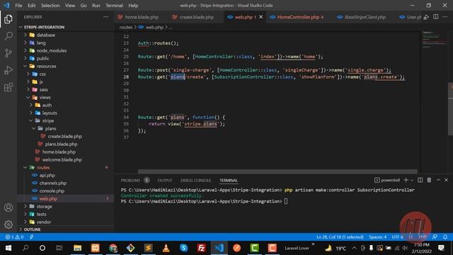Viewport: 453px width, 255px height.
Task: Open editor more actions ellipsis
Action: pyautogui.click(x=445, y=17)
